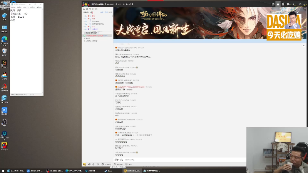The width and height of the screenshot is (308, 173).
Task: Open the penguin QQ game desktop icon
Action: click(x=4, y=76)
